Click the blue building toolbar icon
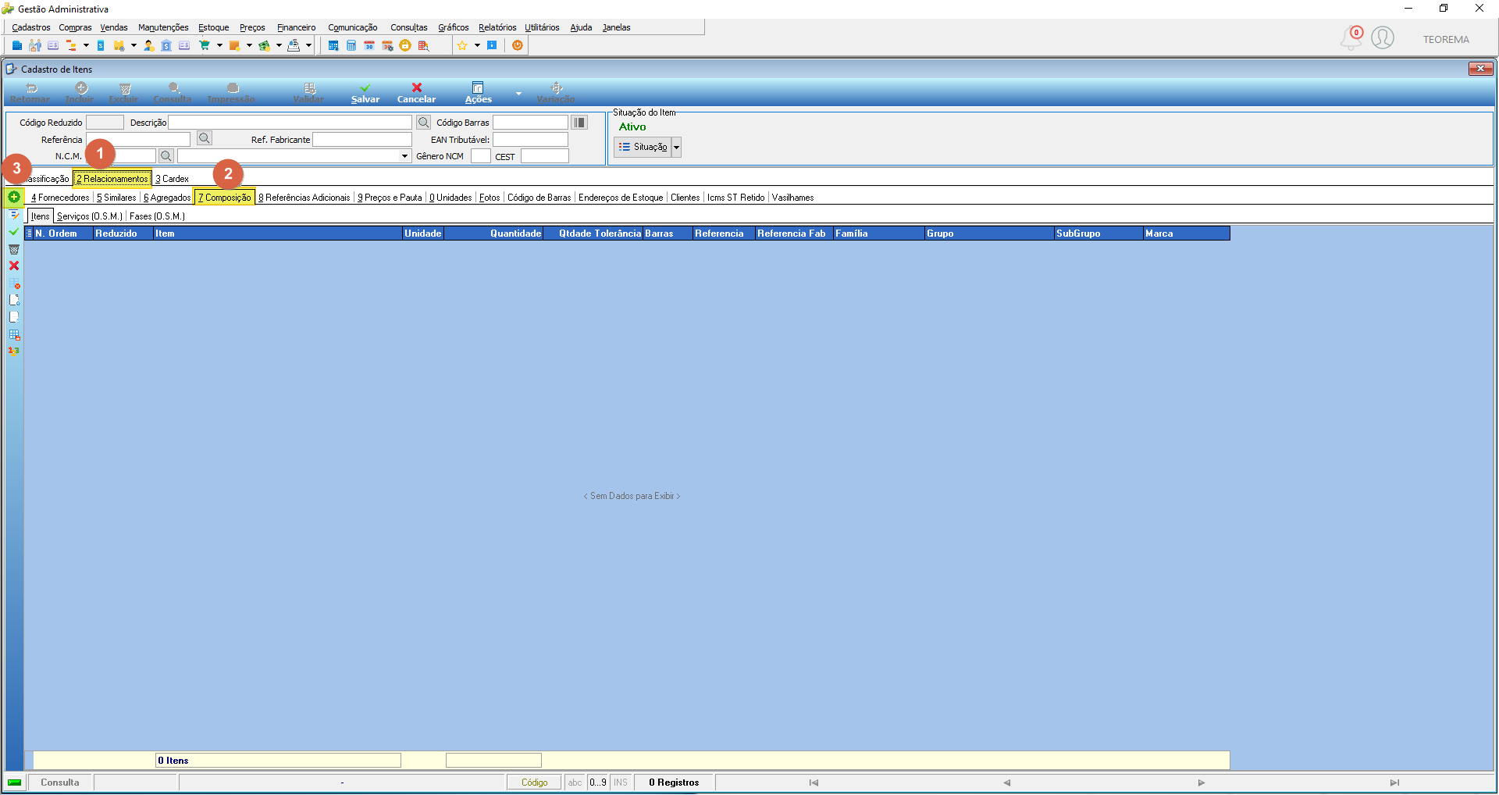 (17, 45)
